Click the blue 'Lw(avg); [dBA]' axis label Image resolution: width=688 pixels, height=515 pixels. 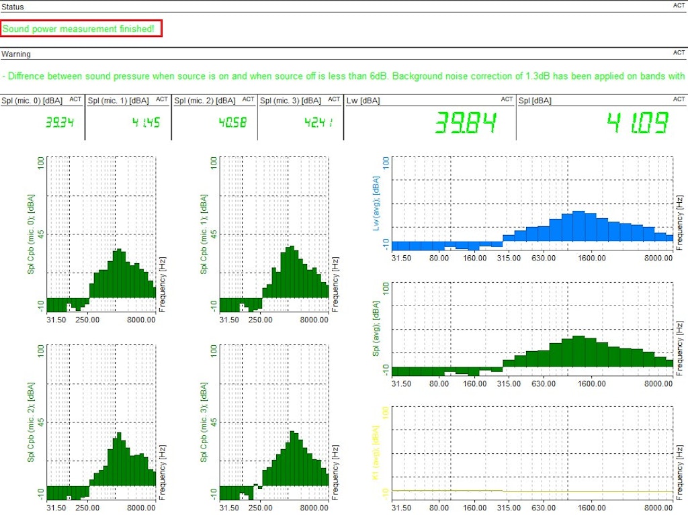point(376,203)
